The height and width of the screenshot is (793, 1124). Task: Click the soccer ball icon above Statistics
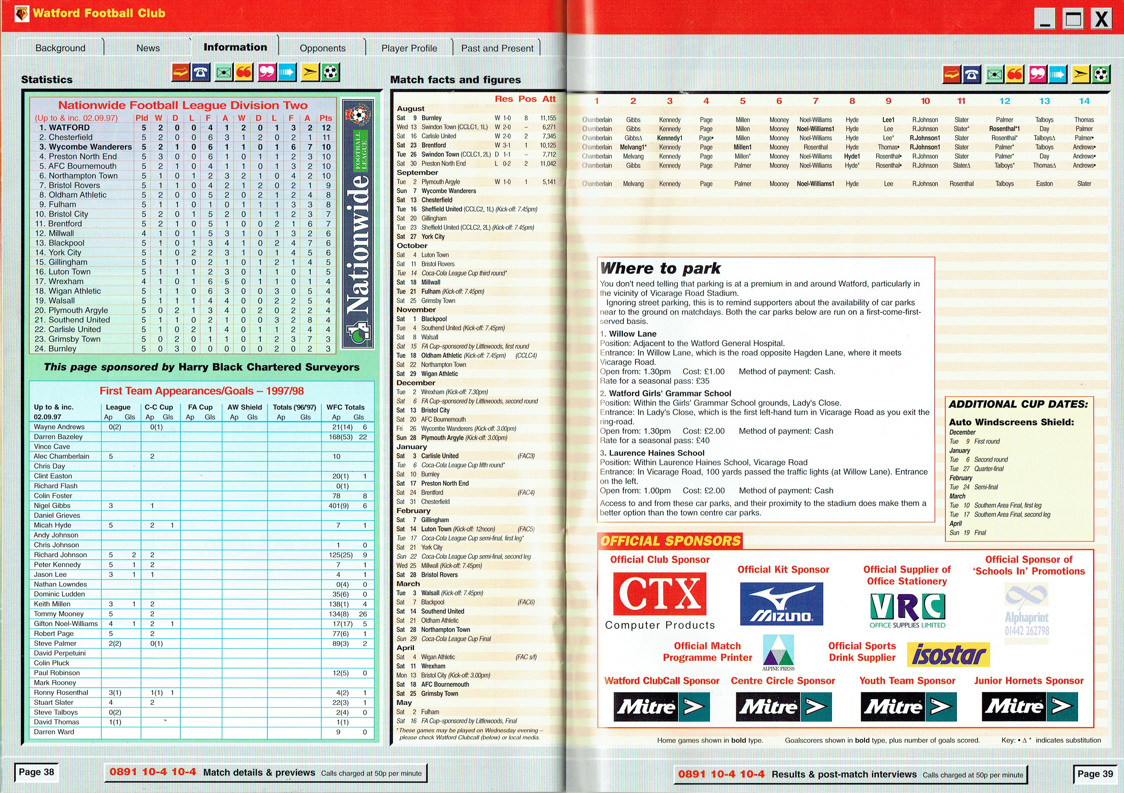tap(331, 72)
